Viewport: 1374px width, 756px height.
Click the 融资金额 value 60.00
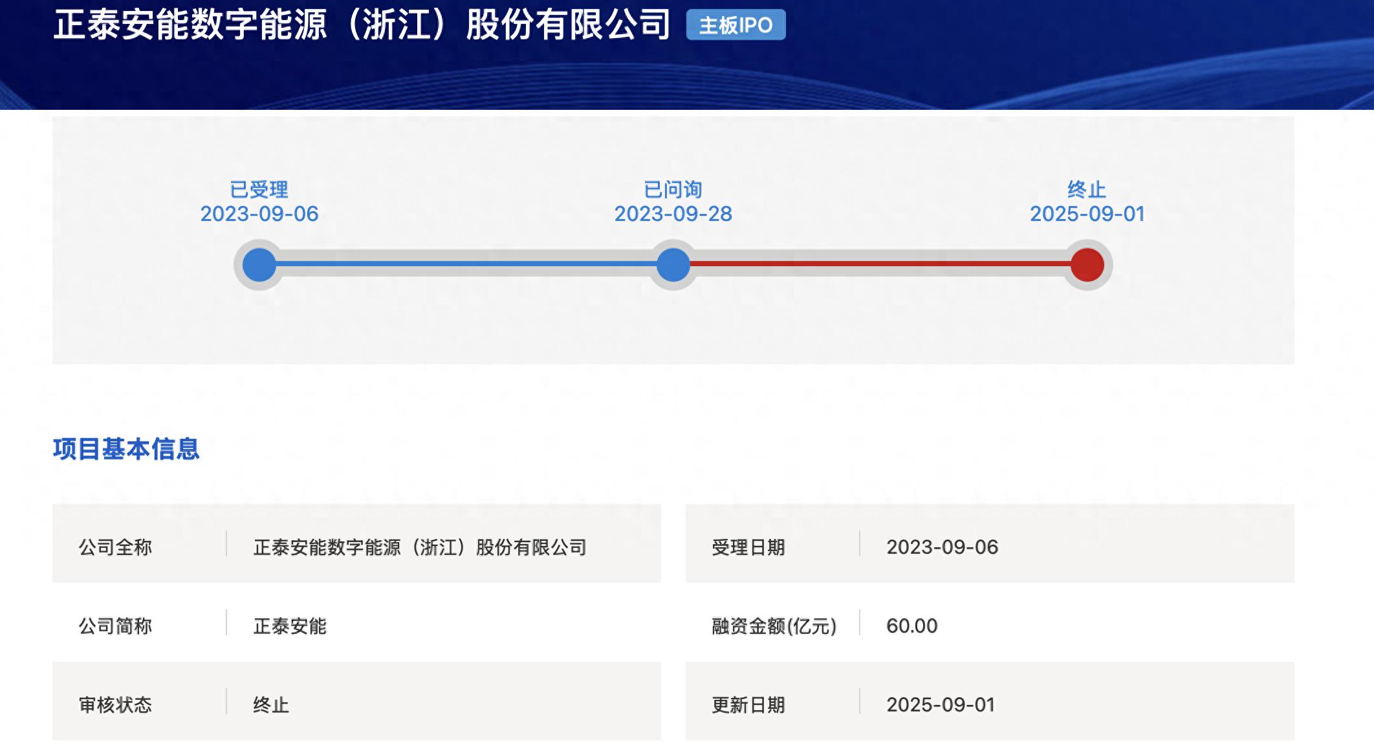click(911, 626)
